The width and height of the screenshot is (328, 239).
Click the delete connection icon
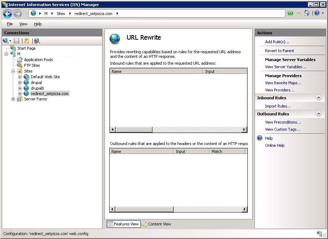pyautogui.click(x=37, y=41)
